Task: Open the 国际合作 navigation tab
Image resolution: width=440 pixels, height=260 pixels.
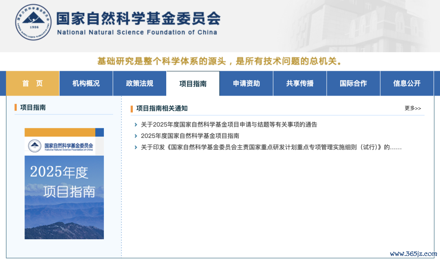Action: click(353, 83)
